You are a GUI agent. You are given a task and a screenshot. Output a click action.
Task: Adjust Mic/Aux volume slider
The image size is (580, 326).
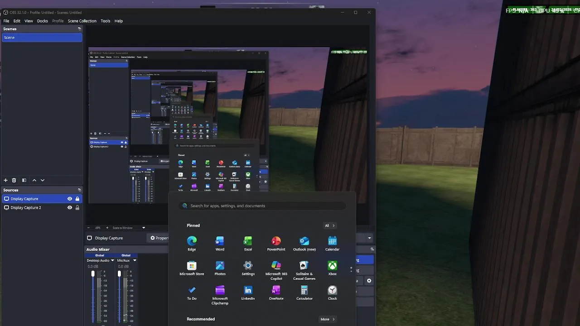pos(119,274)
